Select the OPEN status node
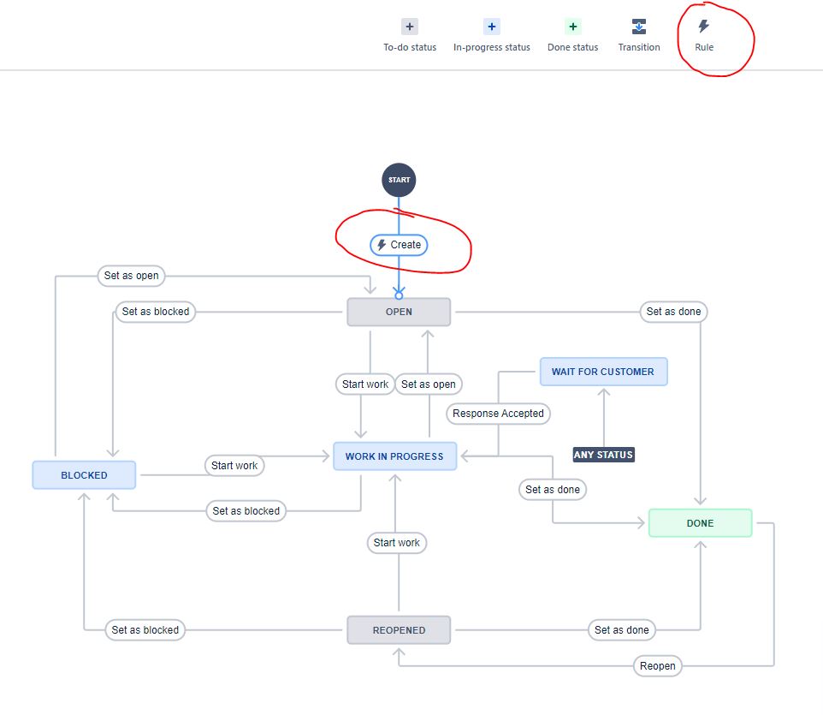 [x=399, y=312]
